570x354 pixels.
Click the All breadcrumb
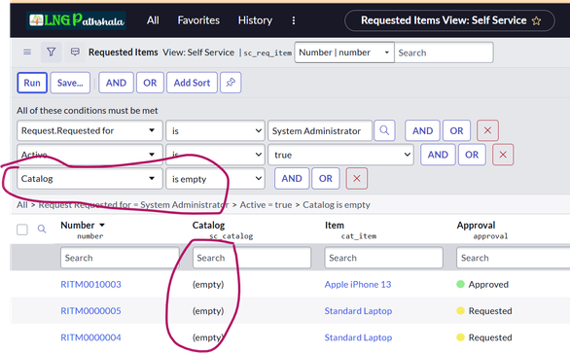21,204
